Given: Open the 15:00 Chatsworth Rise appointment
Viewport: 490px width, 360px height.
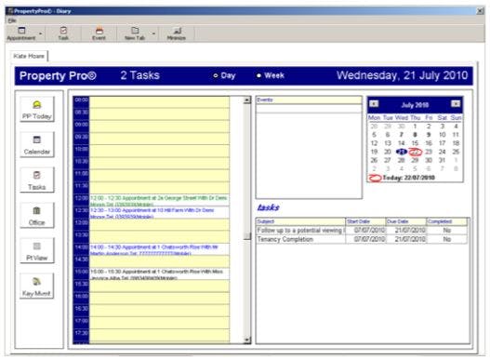Looking at the screenshot, I should (x=159, y=274).
